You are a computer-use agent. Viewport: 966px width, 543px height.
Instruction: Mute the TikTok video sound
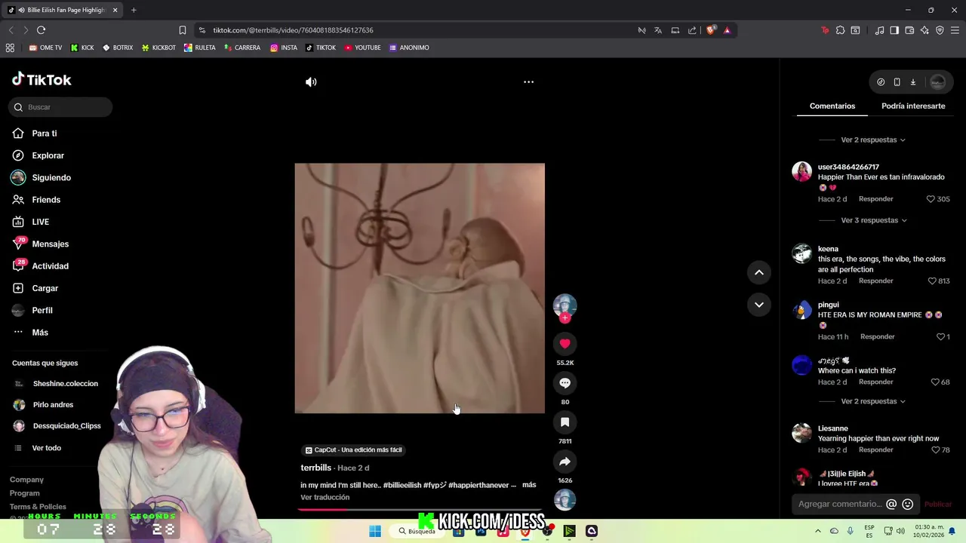(311, 82)
